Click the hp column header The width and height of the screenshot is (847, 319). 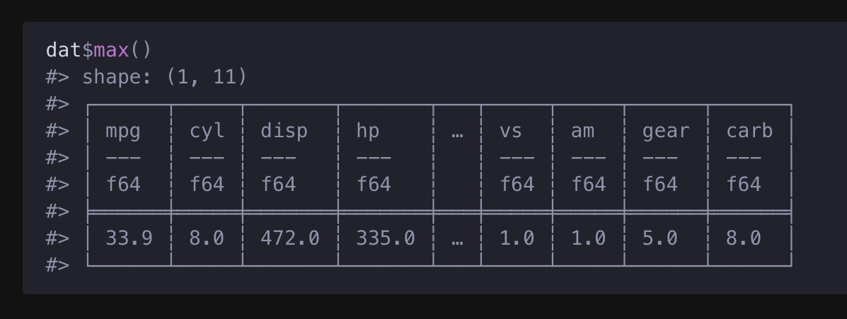pos(368,131)
